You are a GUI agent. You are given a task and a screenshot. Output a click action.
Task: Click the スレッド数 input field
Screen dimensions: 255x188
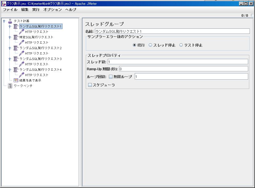tap(178, 62)
